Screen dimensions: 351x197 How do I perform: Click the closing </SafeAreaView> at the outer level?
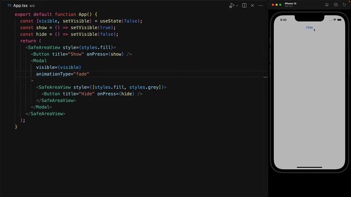pyautogui.click(x=45, y=114)
